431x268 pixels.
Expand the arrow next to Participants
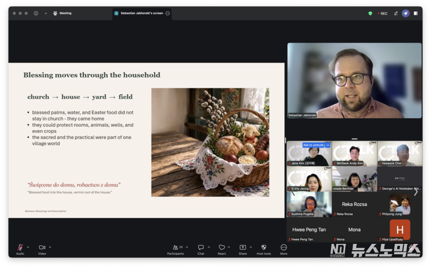pos(187,247)
